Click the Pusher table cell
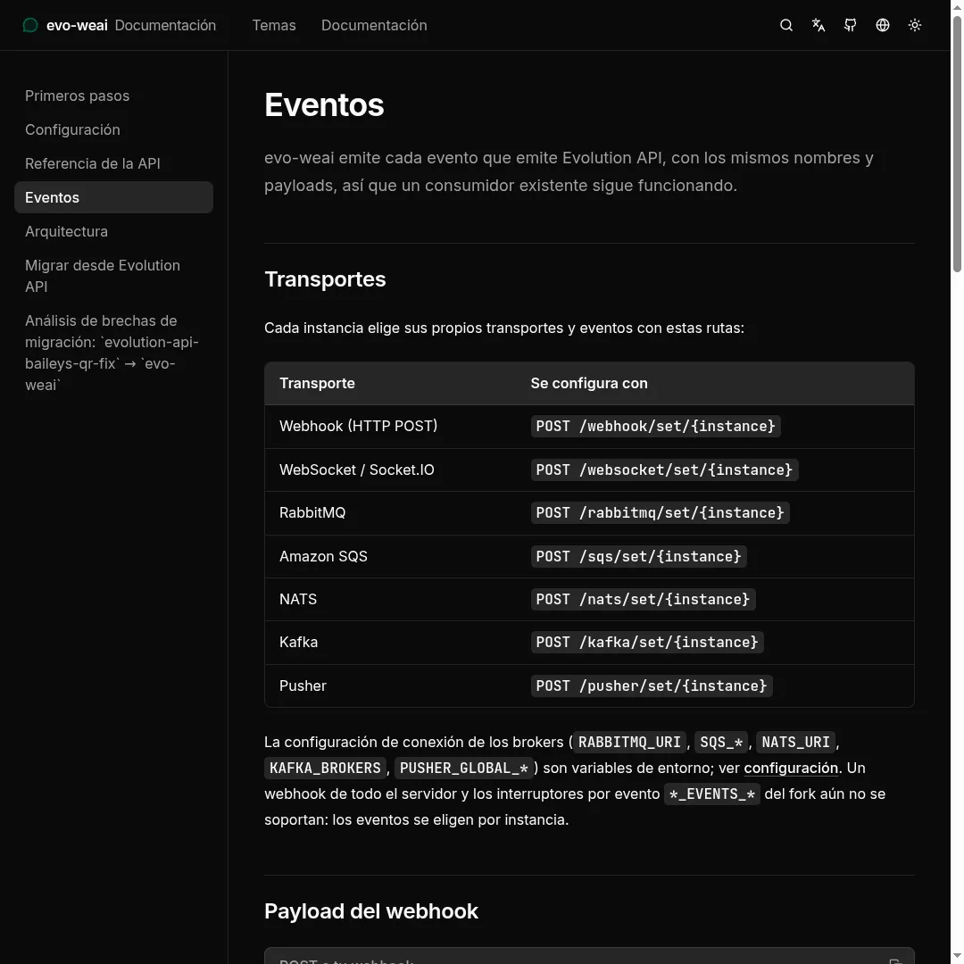Screen dimensions: 964x964 303,686
